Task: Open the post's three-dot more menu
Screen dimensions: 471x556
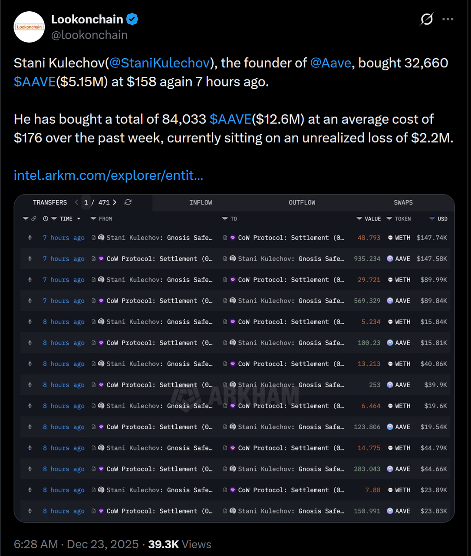Action: [x=448, y=20]
